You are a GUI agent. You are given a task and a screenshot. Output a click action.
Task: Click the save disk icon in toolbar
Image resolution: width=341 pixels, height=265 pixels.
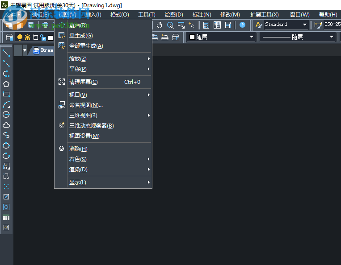pos(31,25)
